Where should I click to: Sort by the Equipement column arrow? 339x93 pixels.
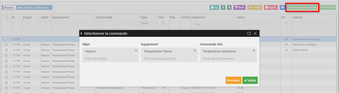[x=93, y=17]
